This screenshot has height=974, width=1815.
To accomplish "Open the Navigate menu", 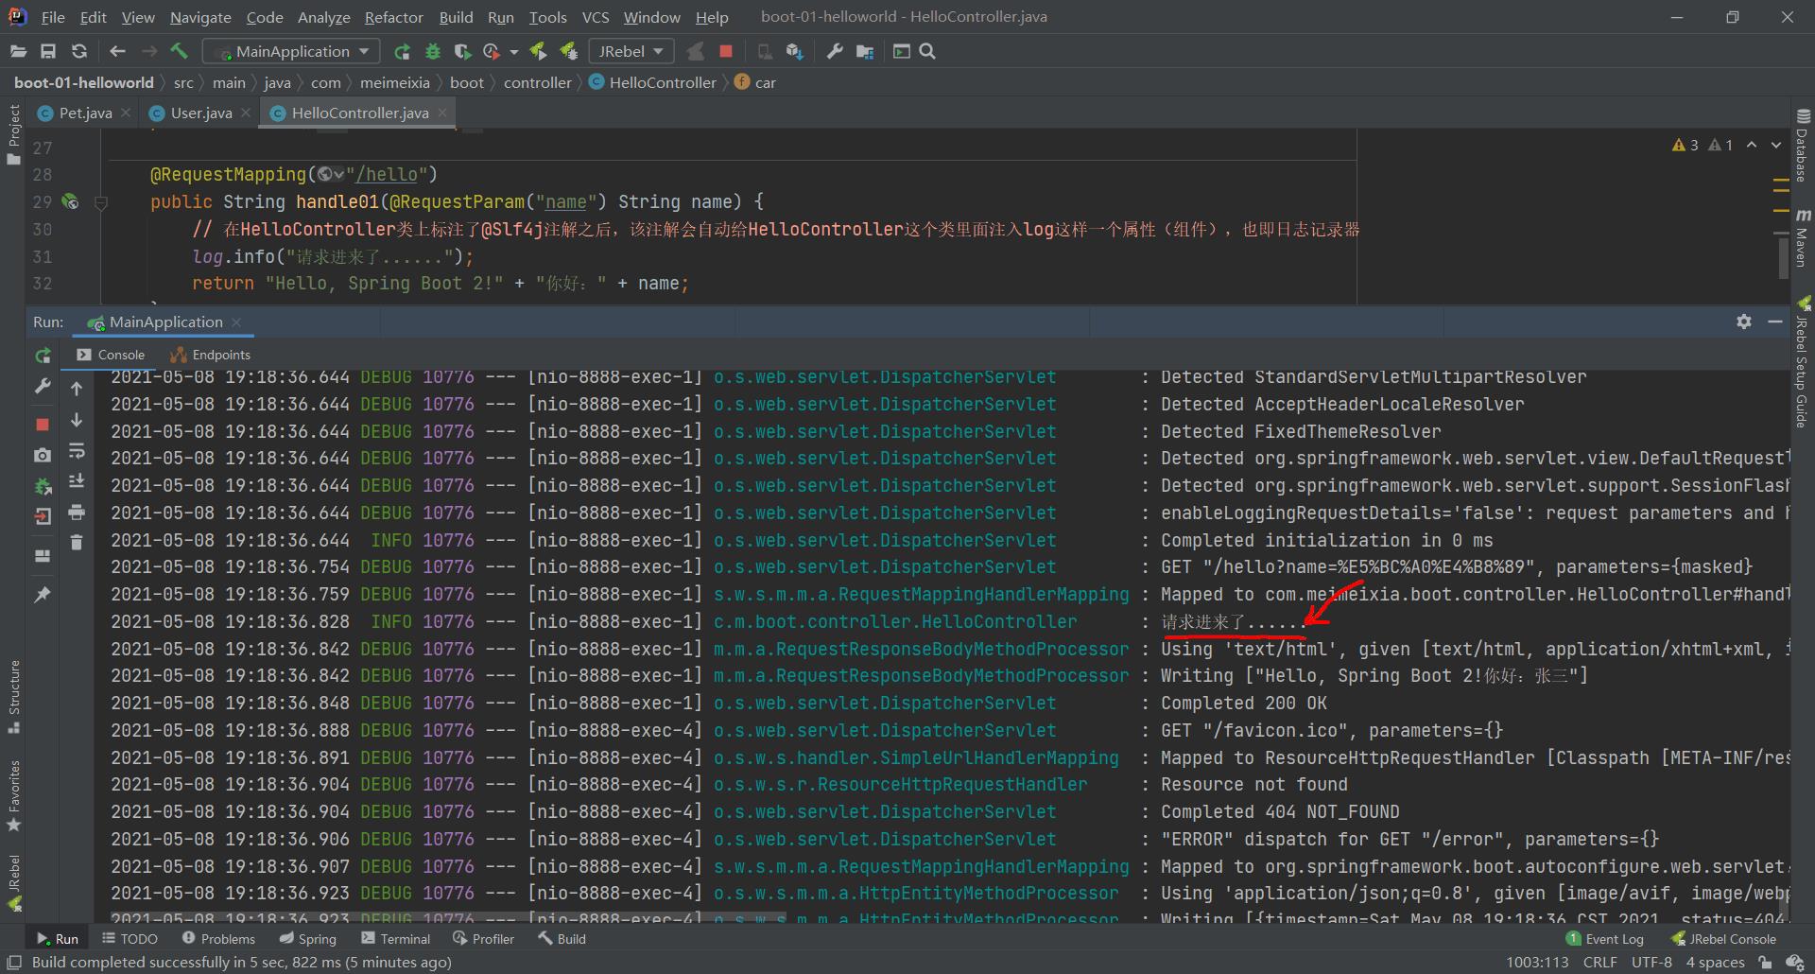I will click(x=199, y=17).
